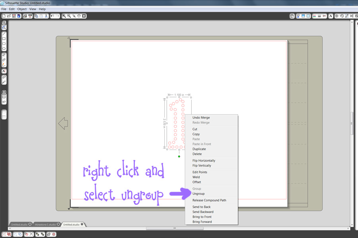Click the left arrow on the cutting mat
358x238 pixels.
pyautogui.click(x=63, y=123)
